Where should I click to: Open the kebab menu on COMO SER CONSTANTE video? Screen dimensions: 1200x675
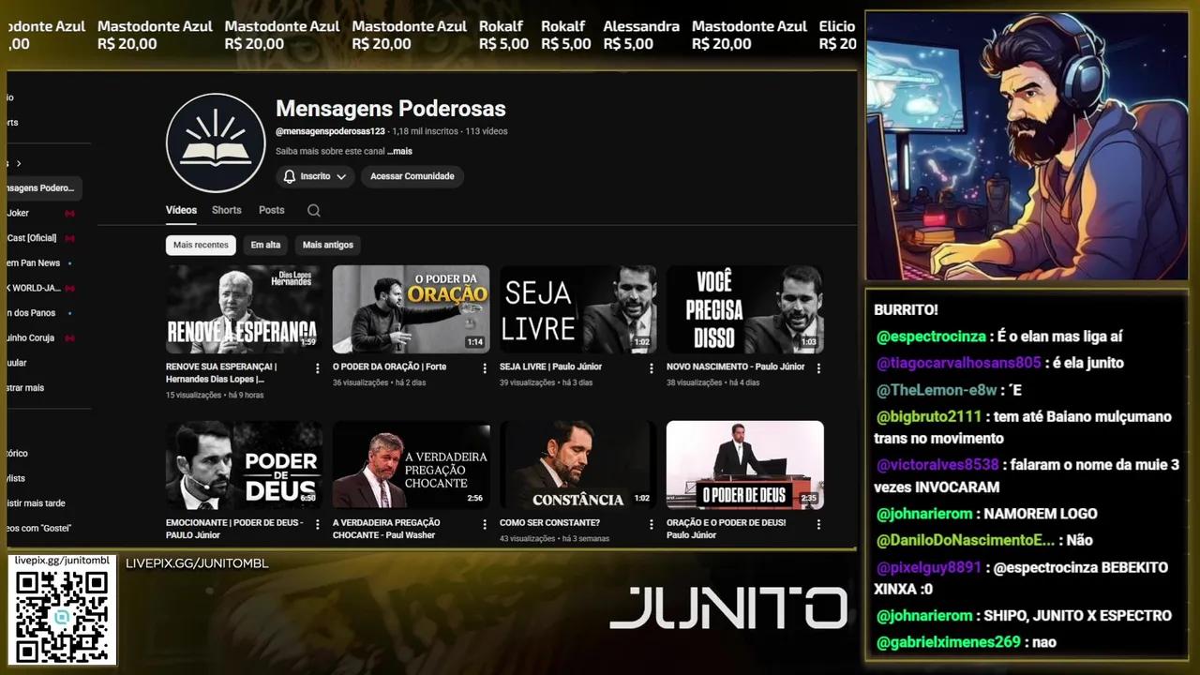[x=651, y=524]
